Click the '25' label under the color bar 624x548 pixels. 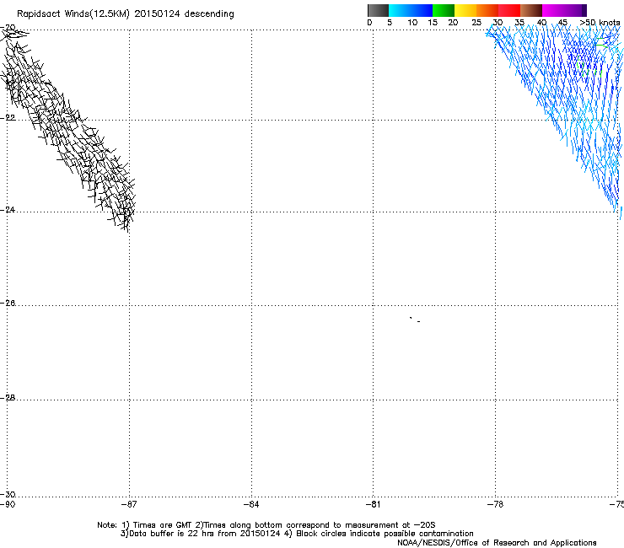point(476,23)
